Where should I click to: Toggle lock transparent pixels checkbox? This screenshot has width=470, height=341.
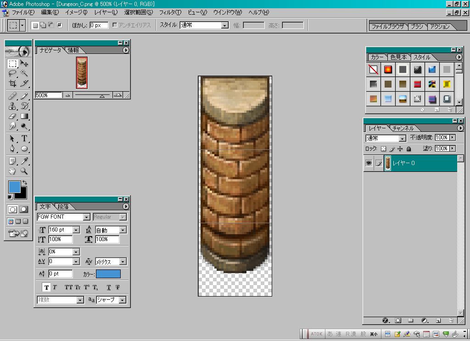point(383,148)
